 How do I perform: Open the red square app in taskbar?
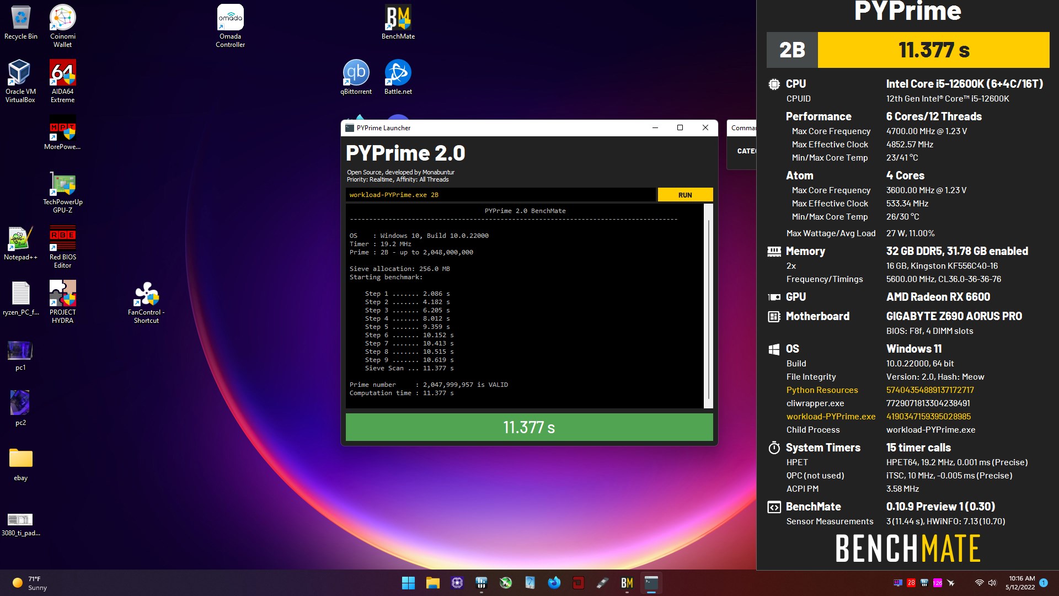coord(578,583)
